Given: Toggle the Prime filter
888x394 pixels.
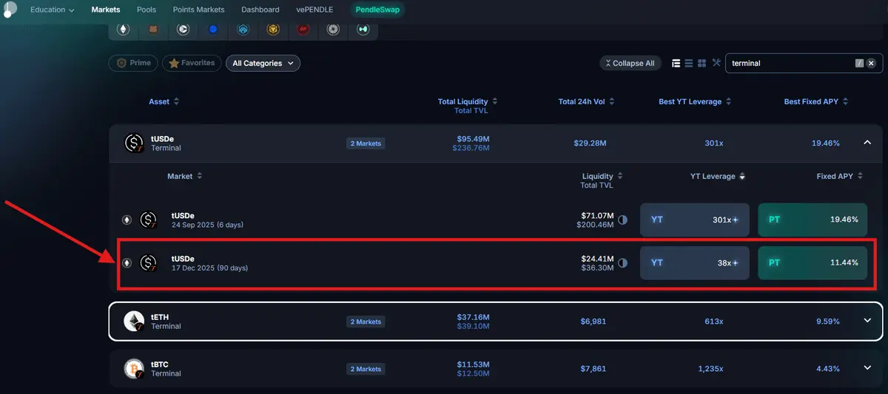Looking at the screenshot, I should (133, 63).
